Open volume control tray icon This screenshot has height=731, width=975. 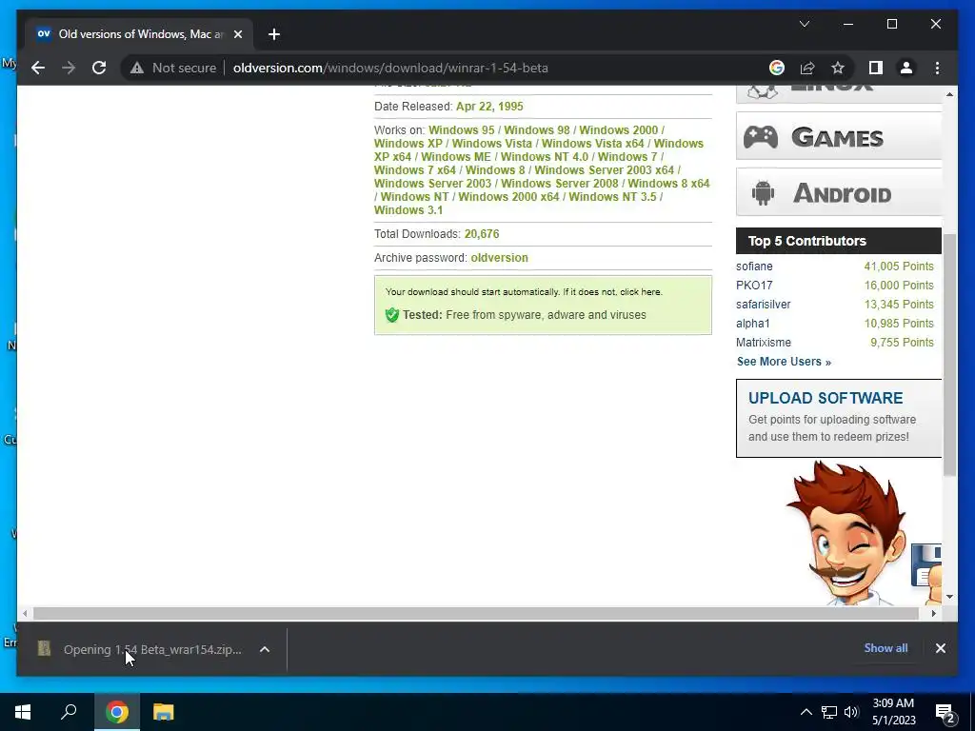[851, 712]
